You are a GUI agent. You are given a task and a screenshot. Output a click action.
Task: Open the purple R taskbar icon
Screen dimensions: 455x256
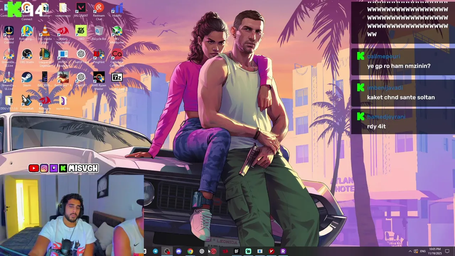pos(283,251)
